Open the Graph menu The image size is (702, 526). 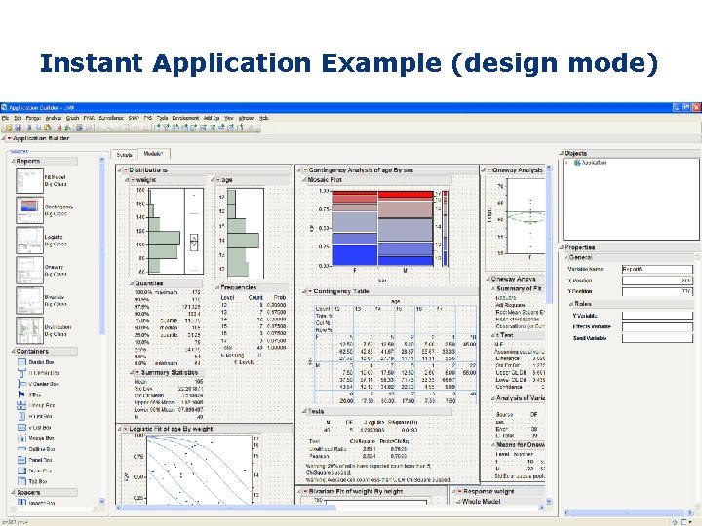[72, 118]
